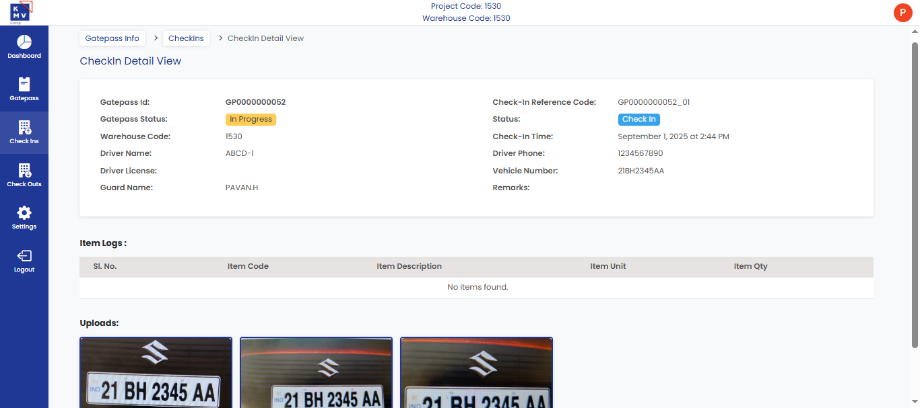Click the Item Description column header
Image resolution: width=920 pixels, height=408 pixels.
coord(409,267)
